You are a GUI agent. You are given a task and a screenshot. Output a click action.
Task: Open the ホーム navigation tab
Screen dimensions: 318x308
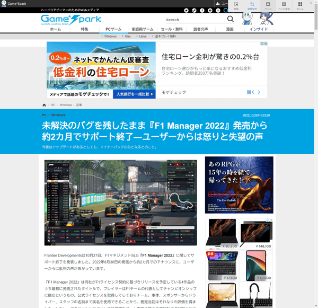55,29
